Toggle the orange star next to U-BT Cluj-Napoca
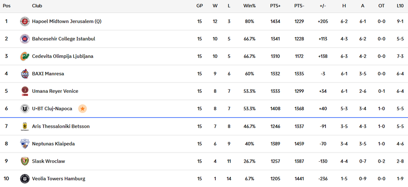The width and height of the screenshot is (408, 187). [82, 109]
